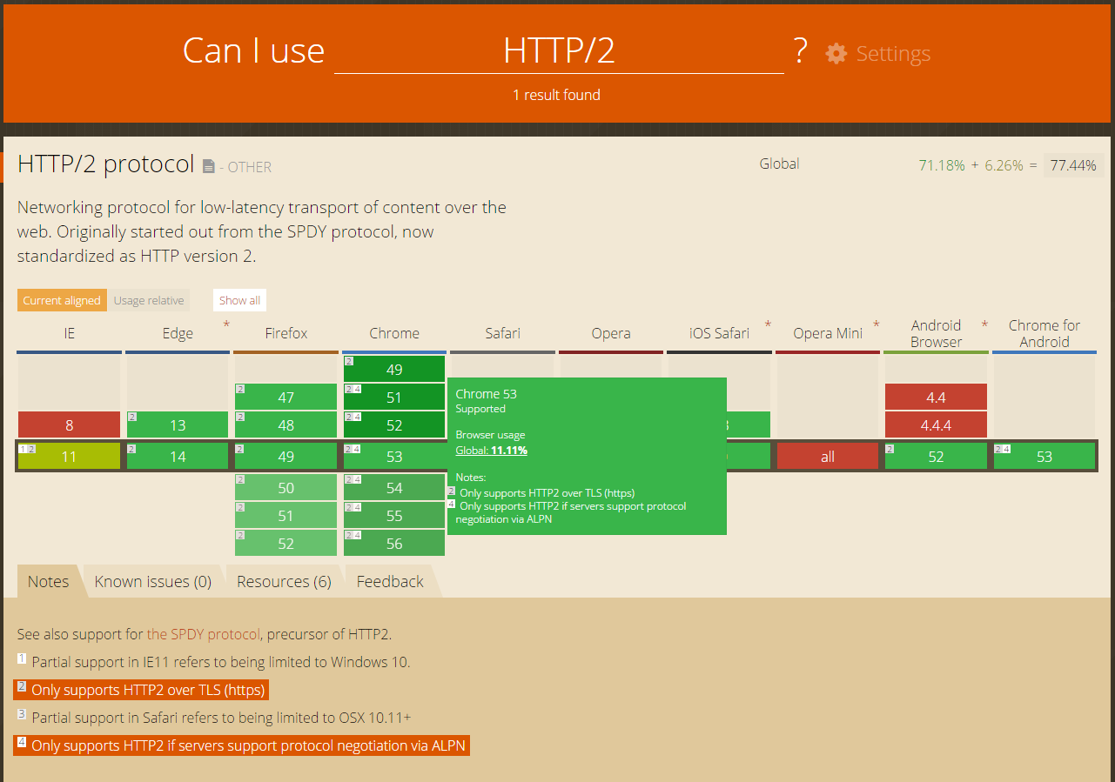Open the SPDY protocol link

click(x=203, y=634)
